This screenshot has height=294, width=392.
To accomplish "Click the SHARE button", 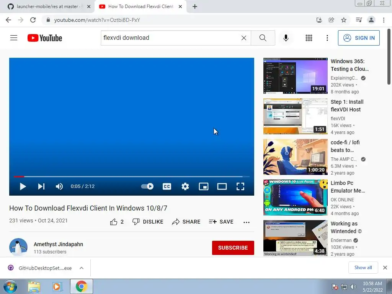I will click(x=186, y=222).
